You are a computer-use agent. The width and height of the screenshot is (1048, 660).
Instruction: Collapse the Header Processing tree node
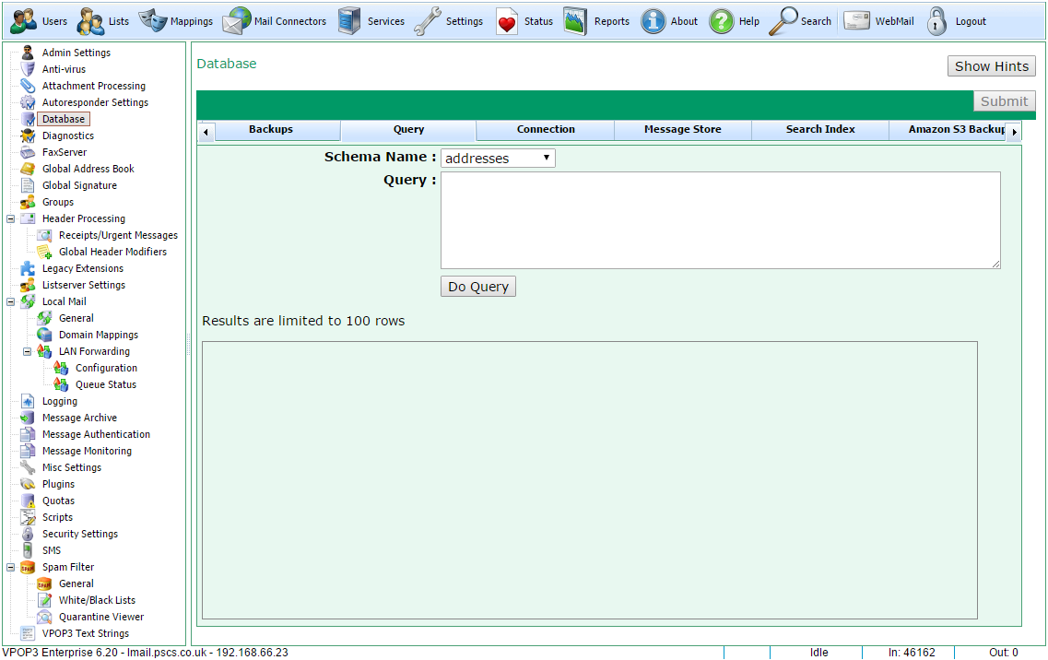click(11, 218)
